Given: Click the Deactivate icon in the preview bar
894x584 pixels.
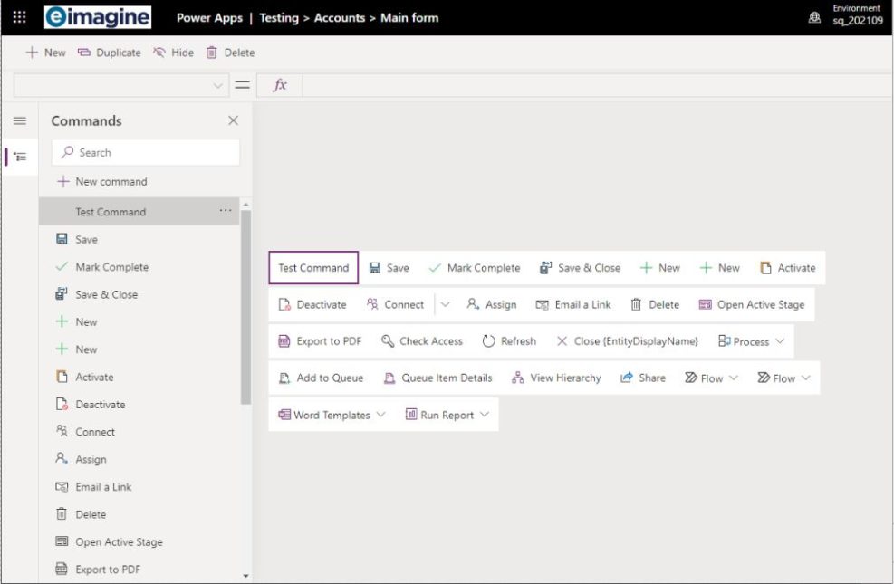Looking at the screenshot, I should [284, 304].
